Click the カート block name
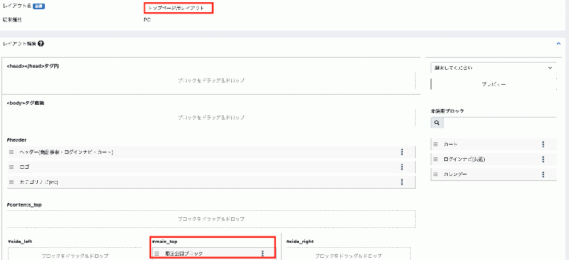 click(451, 145)
